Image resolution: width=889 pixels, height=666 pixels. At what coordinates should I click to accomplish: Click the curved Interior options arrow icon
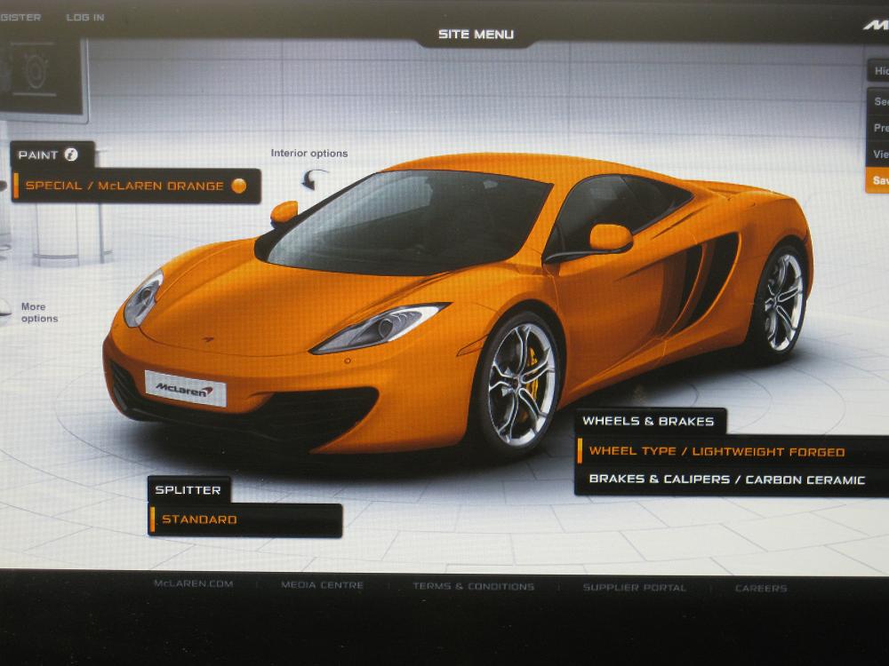313,178
